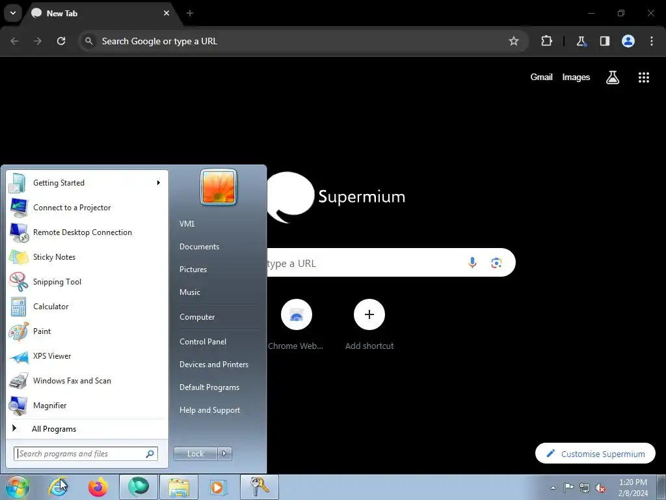The width and height of the screenshot is (666, 500).
Task: Launch Sticky Notes
Action: tap(87, 257)
